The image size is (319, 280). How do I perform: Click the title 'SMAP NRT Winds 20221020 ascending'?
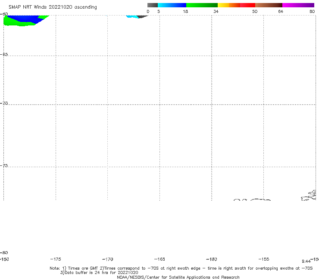click(53, 7)
